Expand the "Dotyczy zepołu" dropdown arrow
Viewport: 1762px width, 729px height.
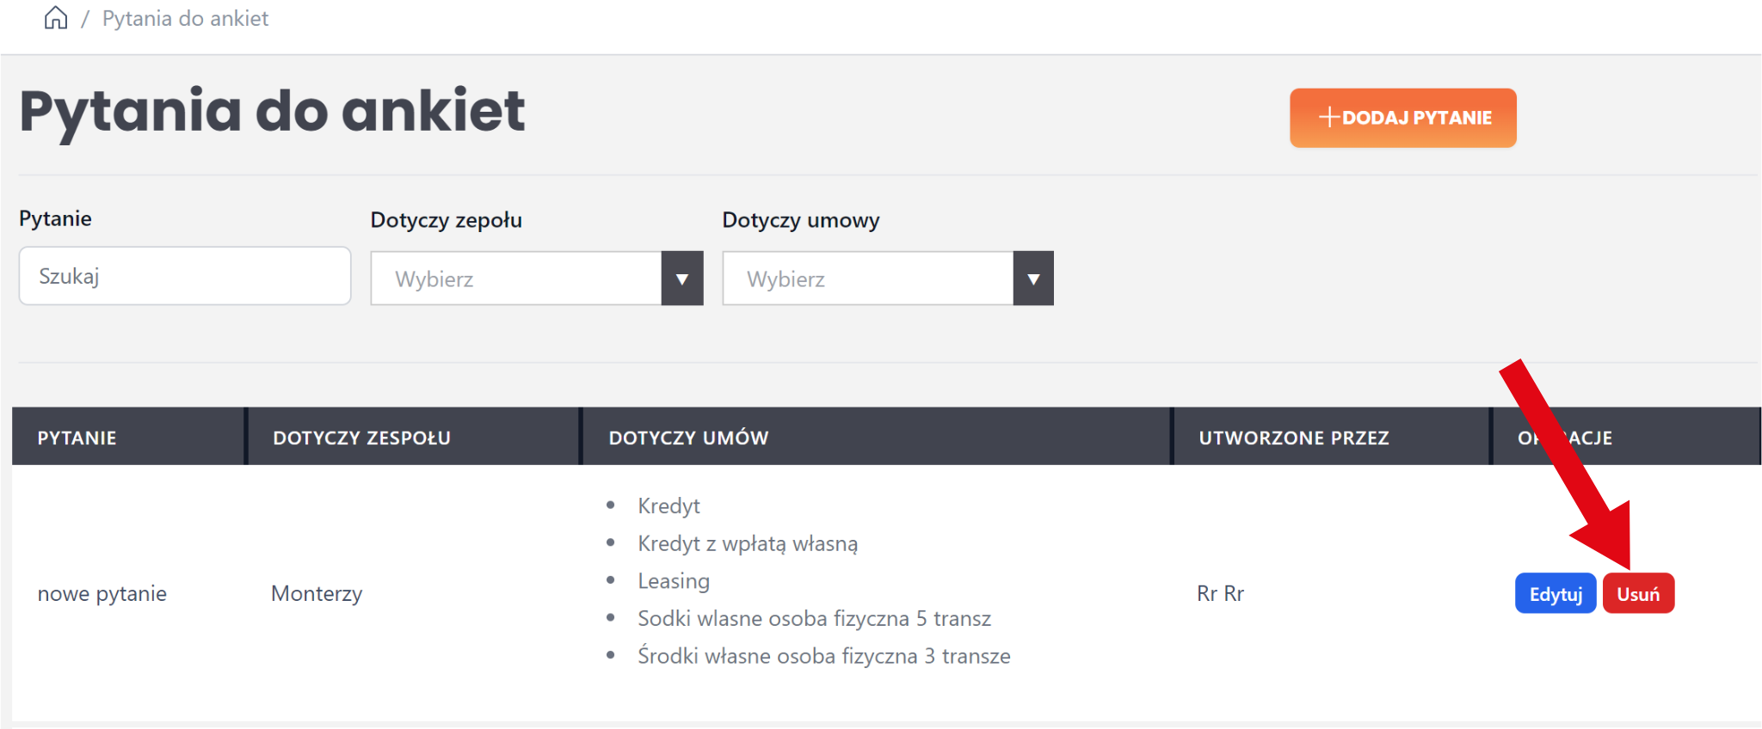[682, 279]
